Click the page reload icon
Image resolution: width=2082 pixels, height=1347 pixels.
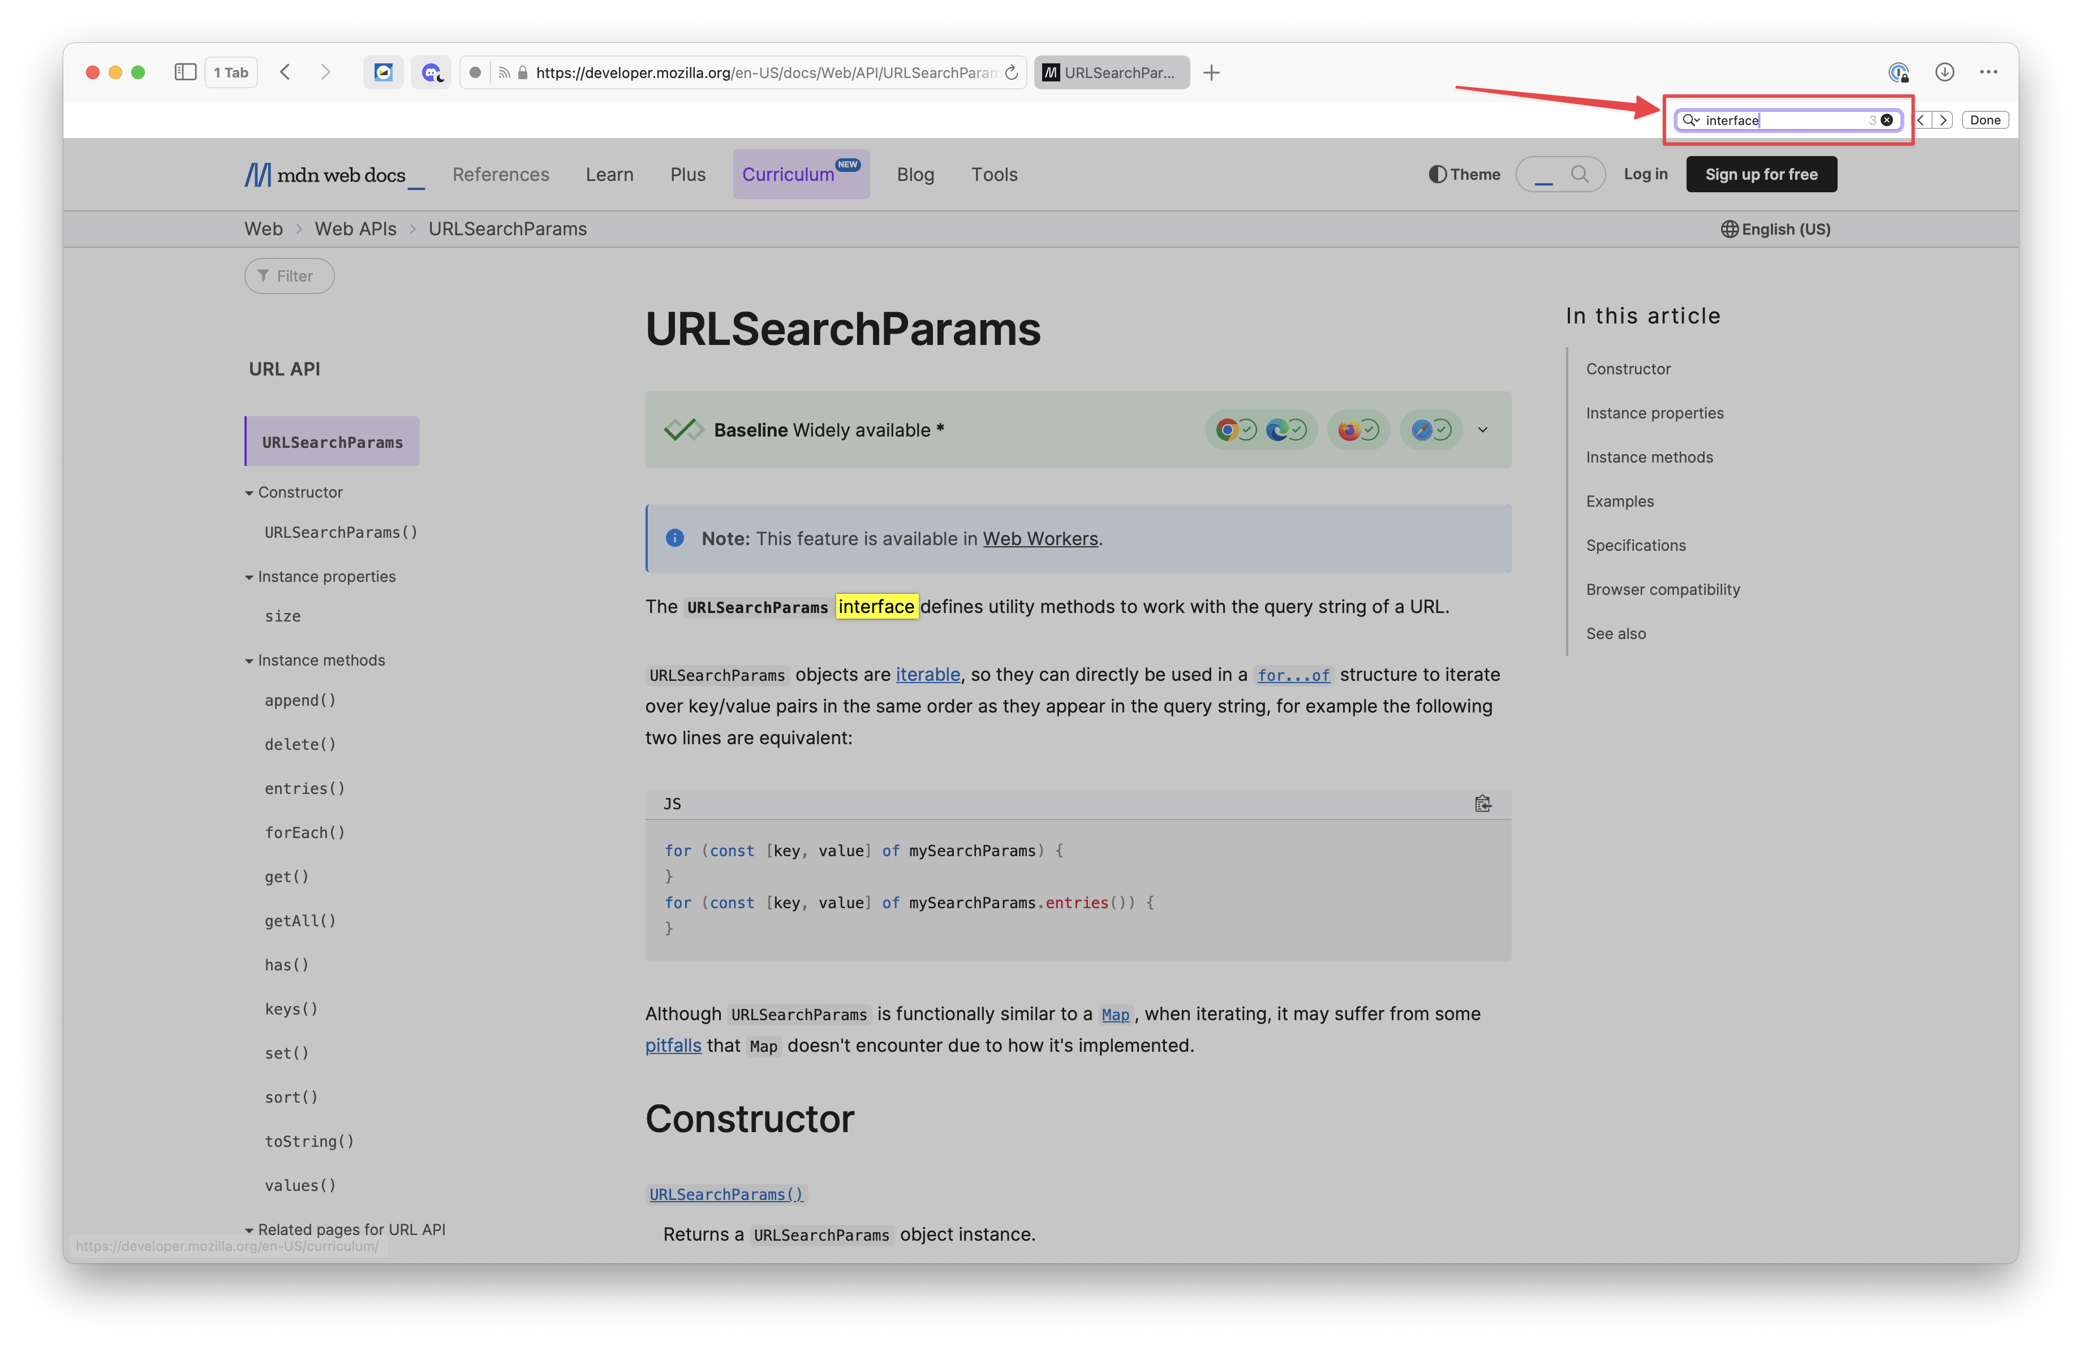(x=1011, y=72)
